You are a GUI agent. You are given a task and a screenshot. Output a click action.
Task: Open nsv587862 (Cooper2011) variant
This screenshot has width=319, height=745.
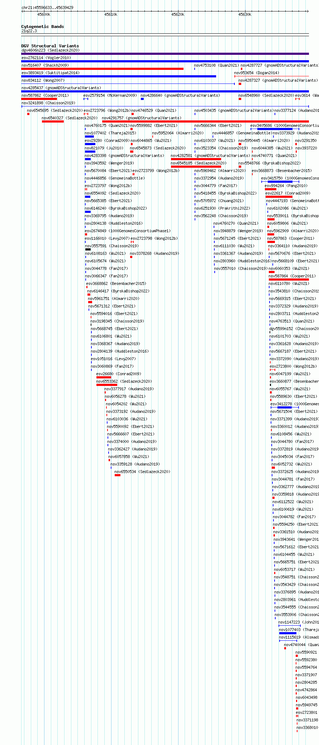pos(45,96)
